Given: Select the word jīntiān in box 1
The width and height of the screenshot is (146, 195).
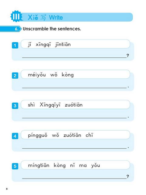Looking at the screenshot, I should click(63, 44).
